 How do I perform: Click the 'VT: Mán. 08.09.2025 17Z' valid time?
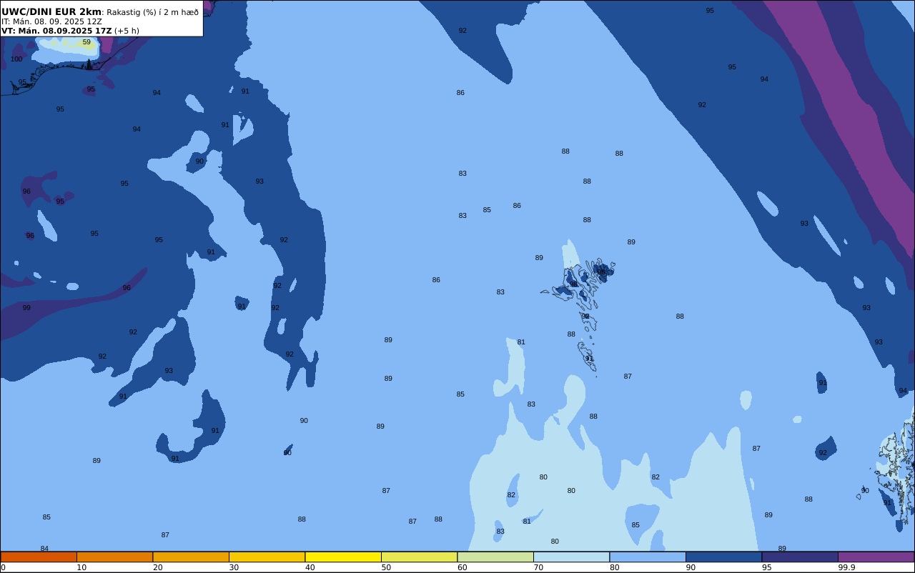tap(56, 31)
